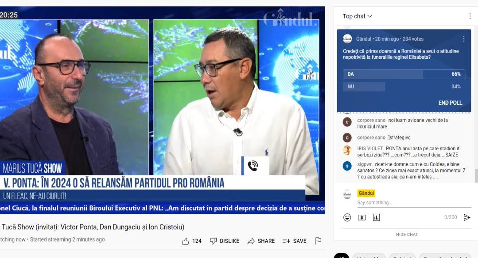This screenshot has width=478, height=258.
Task: Click the SAVE to playlist button
Action: tap(295, 241)
